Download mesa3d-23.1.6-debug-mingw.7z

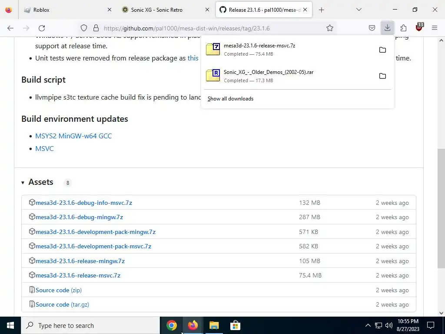pyautogui.click(x=79, y=217)
